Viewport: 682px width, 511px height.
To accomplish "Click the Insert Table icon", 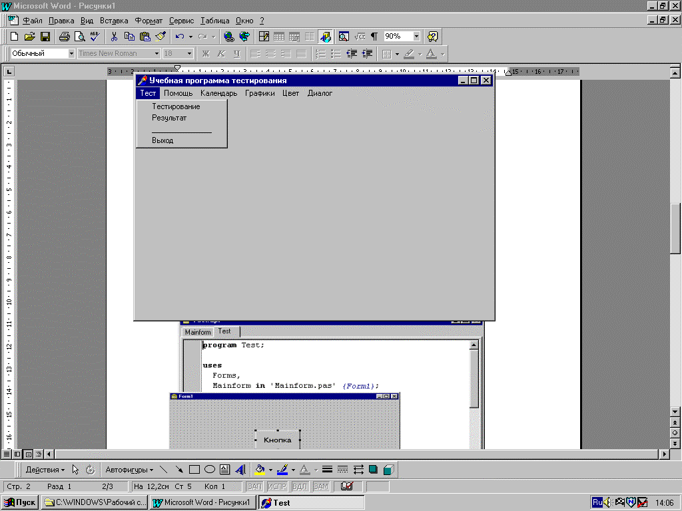I will (279, 37).
